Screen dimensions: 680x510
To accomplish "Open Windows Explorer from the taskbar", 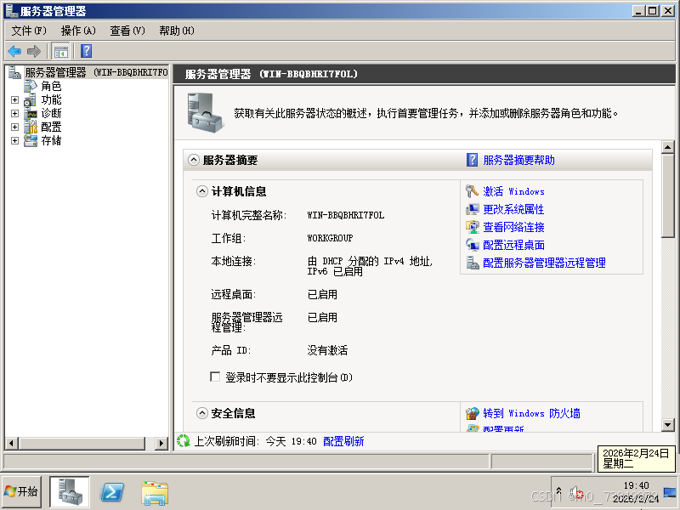I will point(155,493).
